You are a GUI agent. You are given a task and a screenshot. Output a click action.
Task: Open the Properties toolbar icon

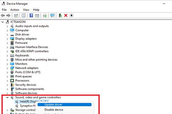(24, 15)
